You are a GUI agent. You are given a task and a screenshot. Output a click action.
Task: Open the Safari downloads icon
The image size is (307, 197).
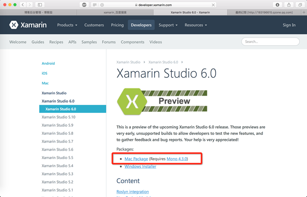277,5
